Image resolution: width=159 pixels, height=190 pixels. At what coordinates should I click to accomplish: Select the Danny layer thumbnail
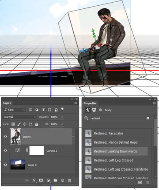pyautogui.click(x=15, y=137)
